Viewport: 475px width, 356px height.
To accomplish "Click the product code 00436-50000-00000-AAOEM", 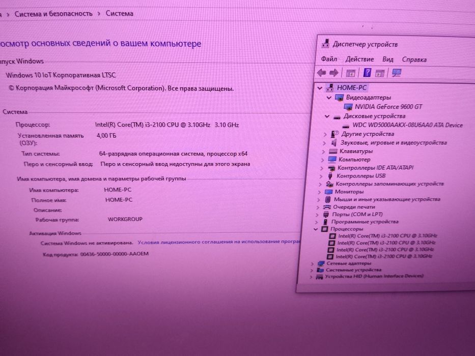I will [114, 254].
